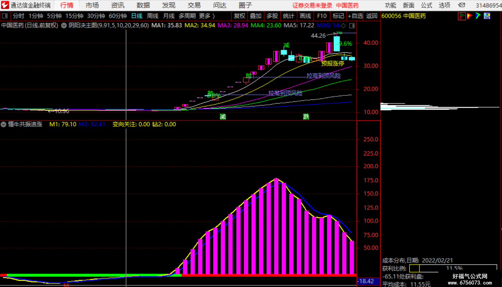
Task: Click the 复权 button
Action: click(x=239, y=16)
